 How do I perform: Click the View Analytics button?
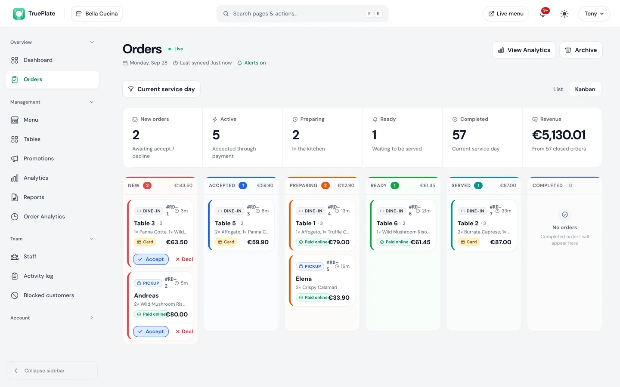pos(524,50)
